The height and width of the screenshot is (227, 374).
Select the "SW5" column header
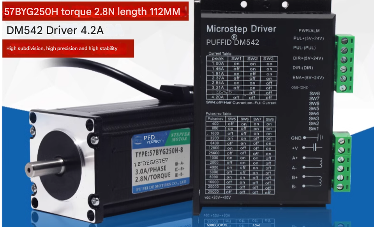coord(231,119)
